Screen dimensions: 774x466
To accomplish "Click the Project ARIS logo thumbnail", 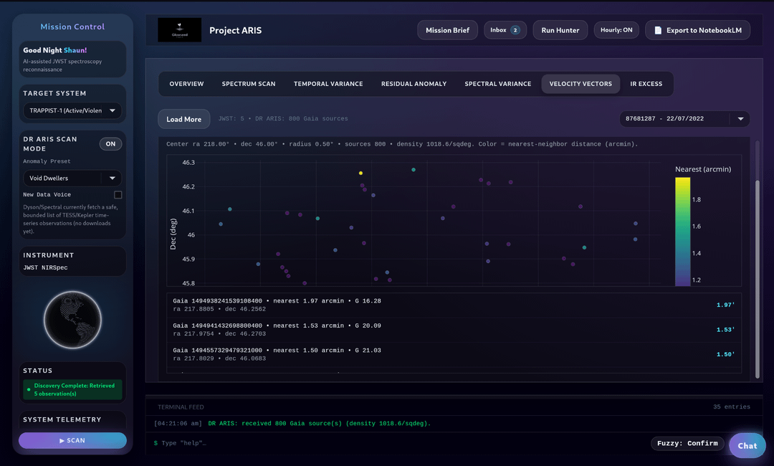I will click(179, 30).
